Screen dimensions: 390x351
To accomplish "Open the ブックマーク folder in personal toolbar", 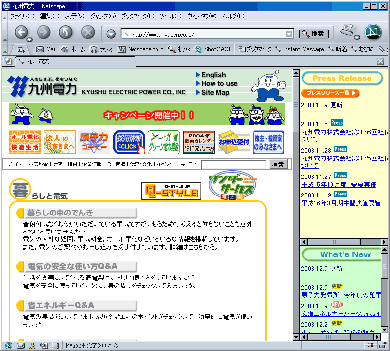I will point(255,49).
